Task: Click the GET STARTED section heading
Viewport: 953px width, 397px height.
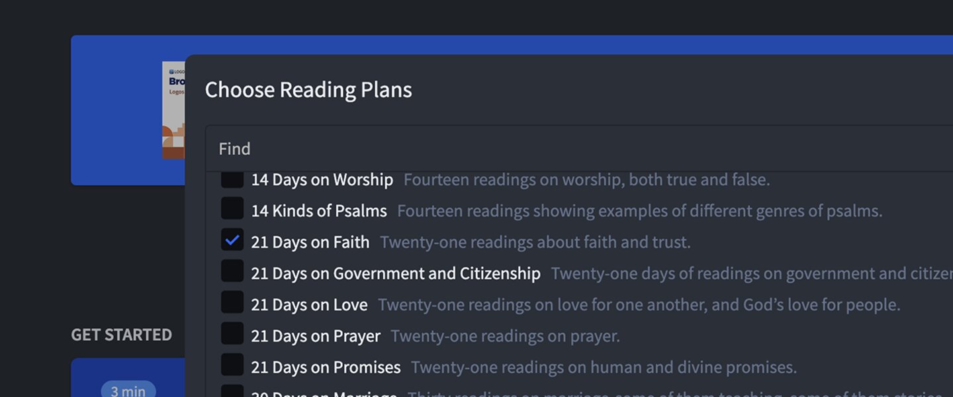Action: point(121,334)
